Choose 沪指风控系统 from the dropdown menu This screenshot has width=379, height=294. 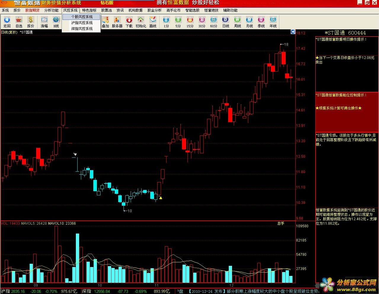pyautogui.click(x=81, y=23)
